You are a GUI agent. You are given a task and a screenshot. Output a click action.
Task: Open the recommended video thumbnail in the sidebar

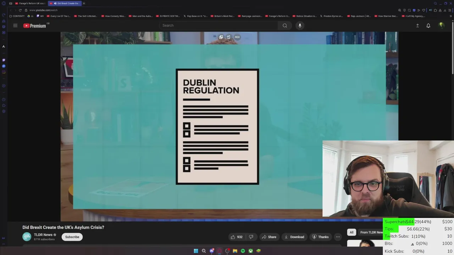coord(365,243)
